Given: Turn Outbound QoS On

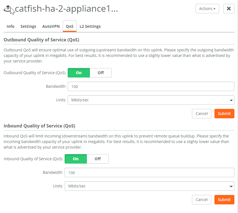Looking at the screenshot, I should point(79,73).
